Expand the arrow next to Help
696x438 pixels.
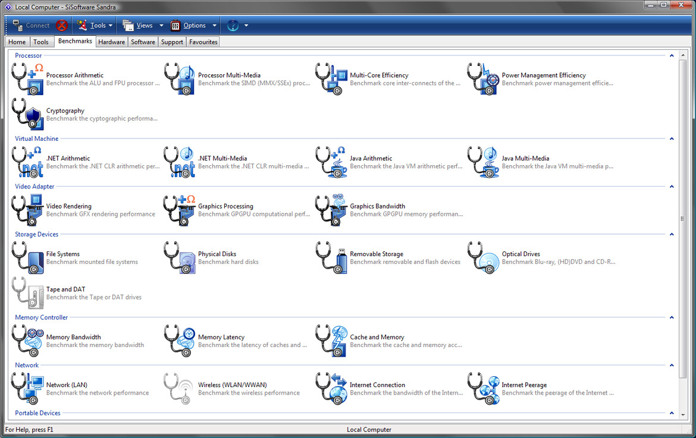(x=246, y=26)
